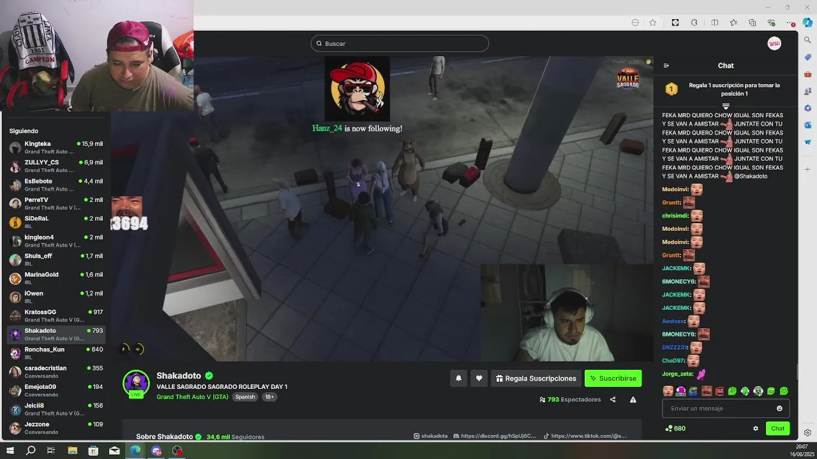
Task: Click the Spanish language tag
Action: tap(245, 397)
